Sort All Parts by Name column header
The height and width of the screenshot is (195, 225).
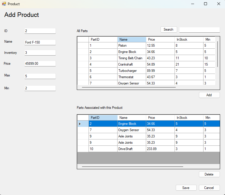132,40
